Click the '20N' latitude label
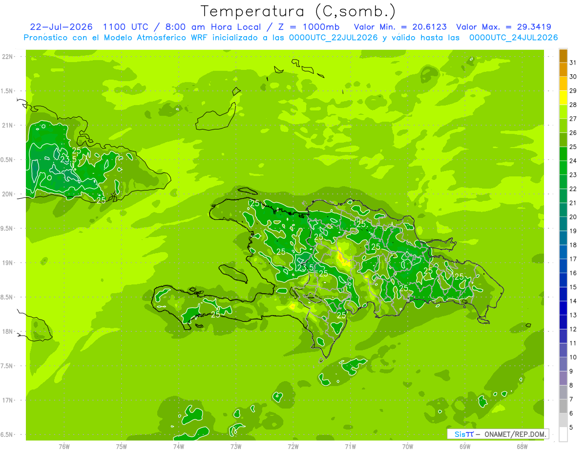Image resolution: width=586 pixels, height=453 pixels. [8, 194]
